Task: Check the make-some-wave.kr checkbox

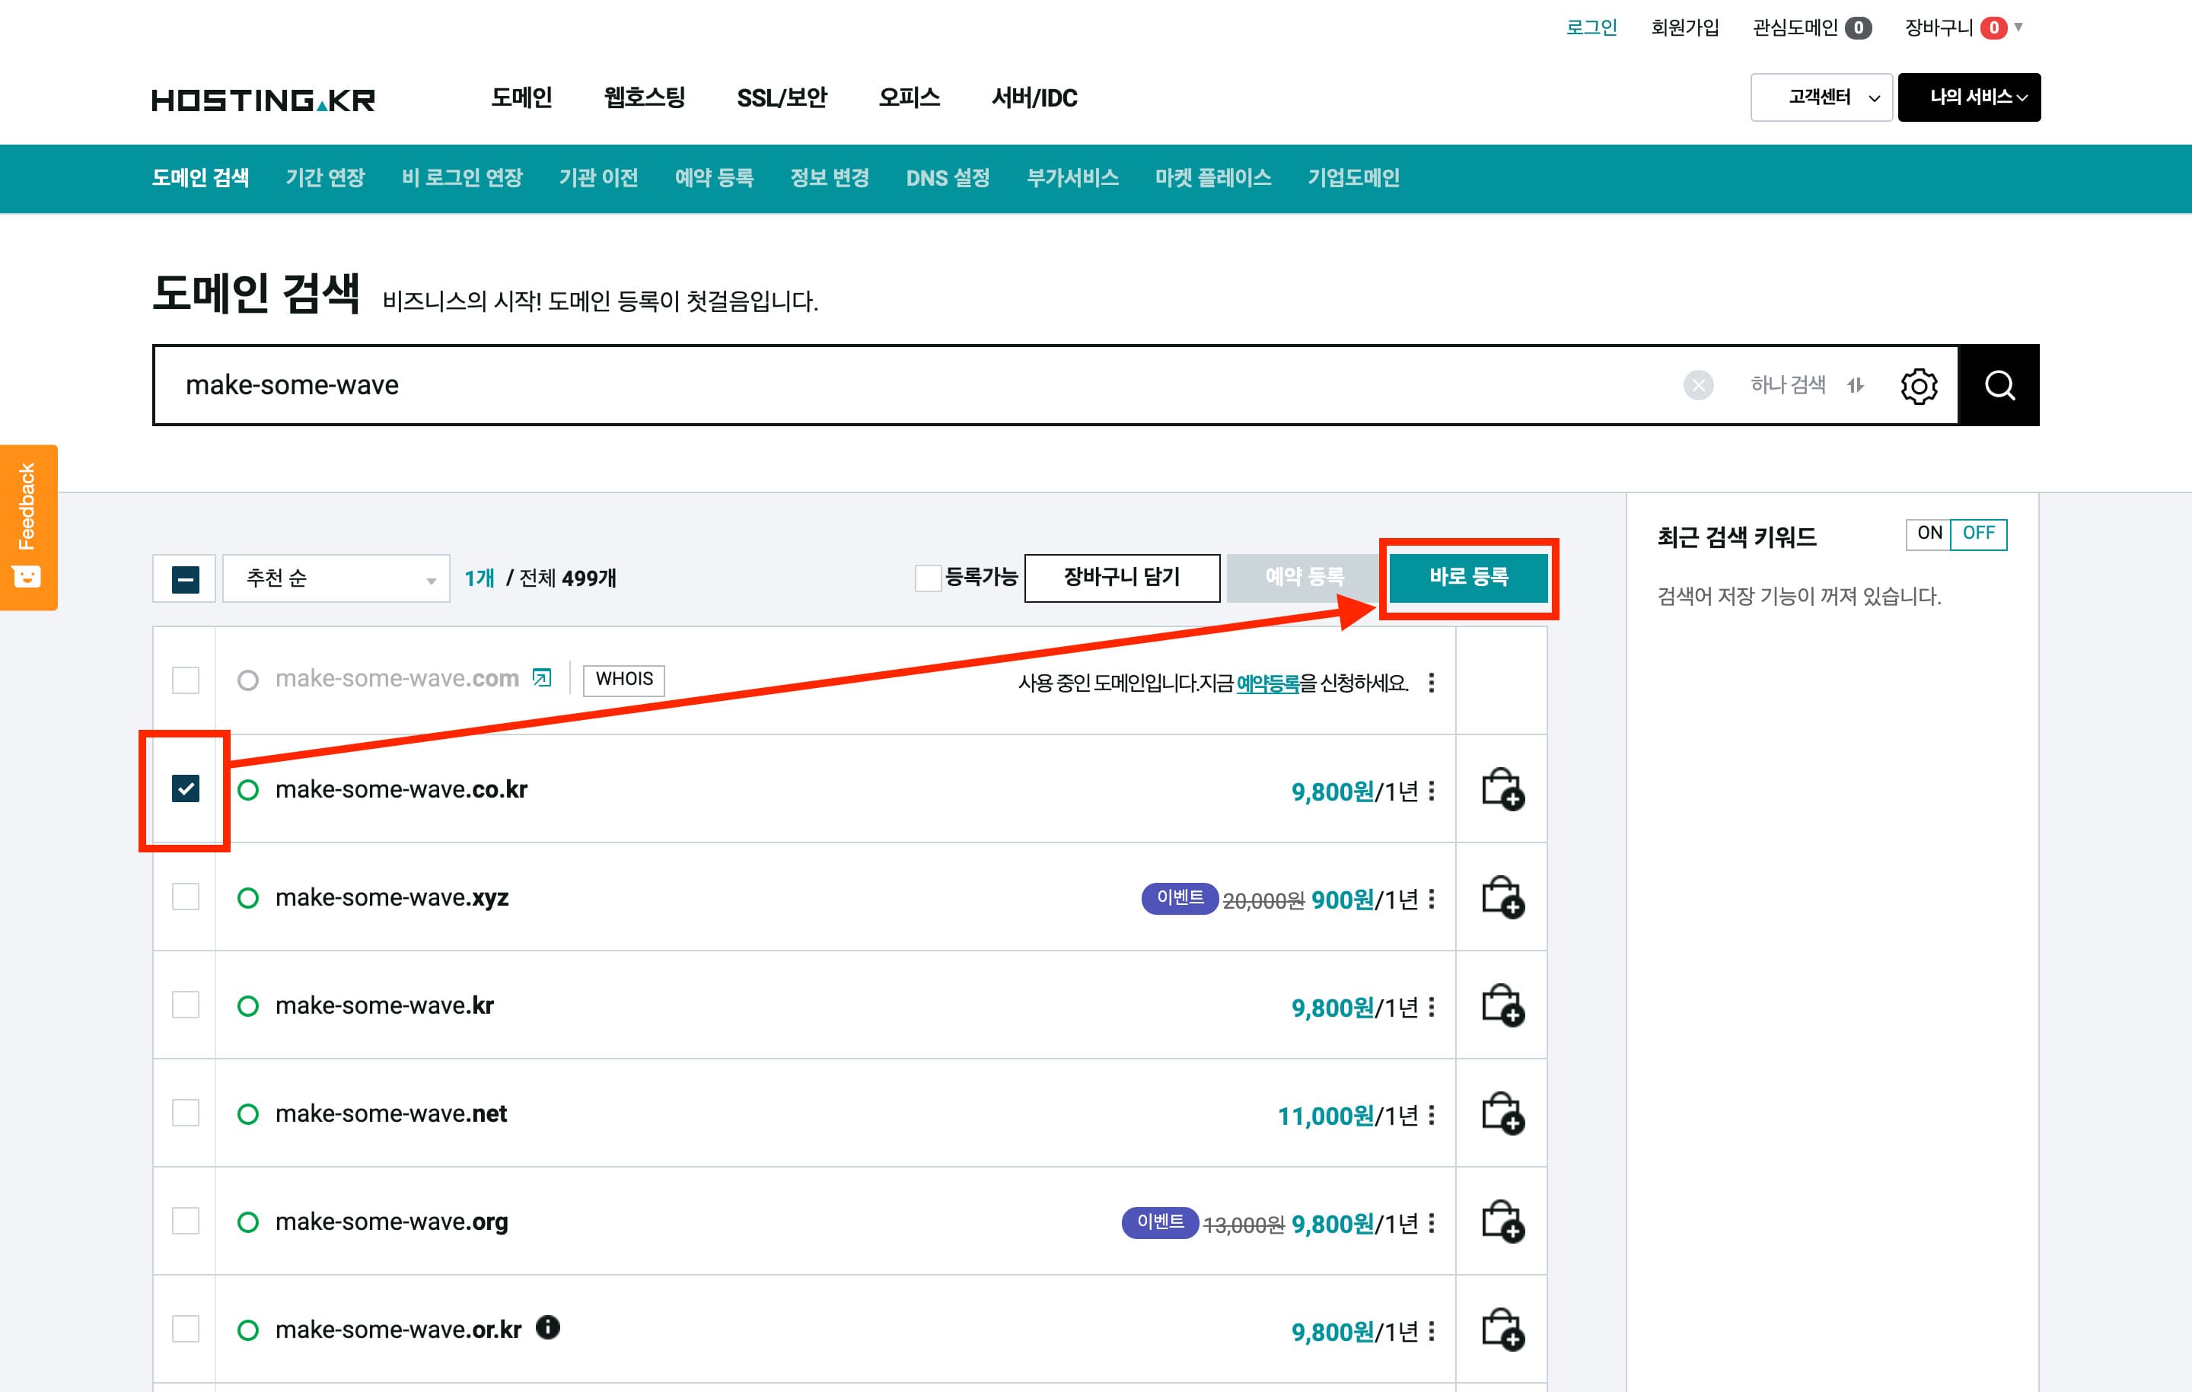Action: pyautogui.click(x=186, y=1005)
